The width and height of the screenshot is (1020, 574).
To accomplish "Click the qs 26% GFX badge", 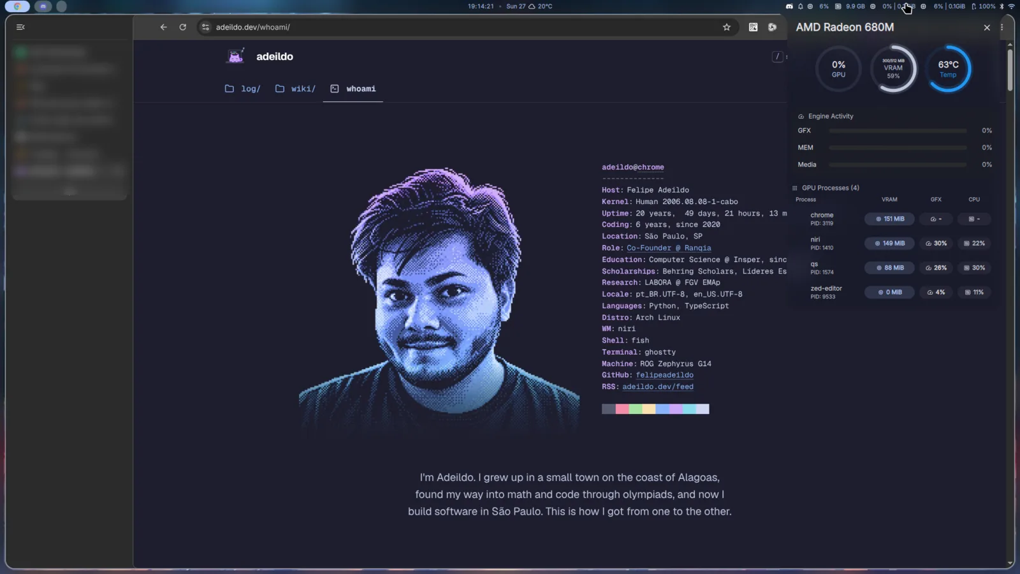I will point(936,268).
